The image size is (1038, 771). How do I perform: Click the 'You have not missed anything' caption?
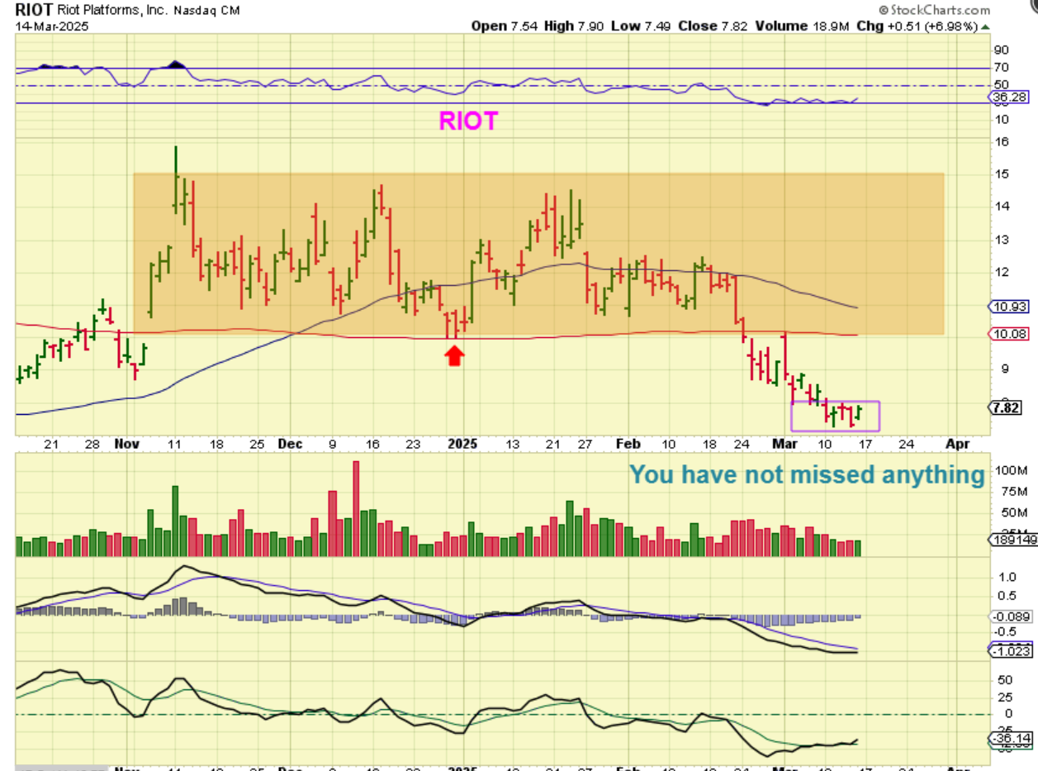[x=807, y=474]
